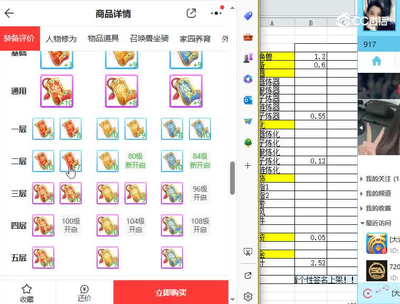The height and width of the screenshot is (304, 400).
Task: Open the chess pieces games icon
Action: tap(248, 58)
